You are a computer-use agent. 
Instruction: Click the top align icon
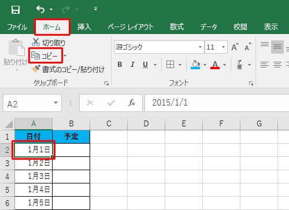265,44
